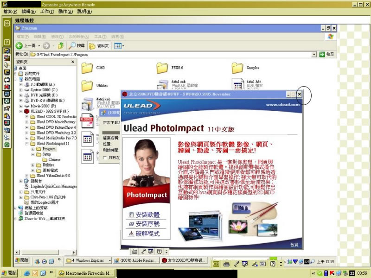
Task: Select the PEX8.6 folder icon
Action: pyautogui.click(x=162, y=68)
